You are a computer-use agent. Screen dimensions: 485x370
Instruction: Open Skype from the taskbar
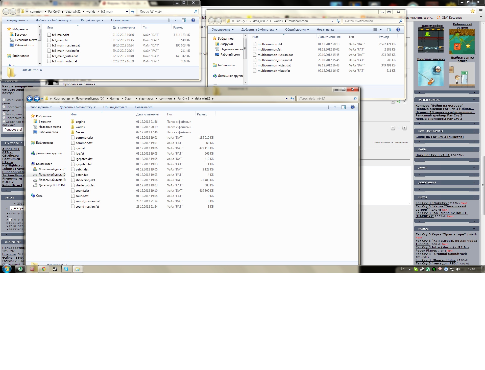click(x=66, y=269)
